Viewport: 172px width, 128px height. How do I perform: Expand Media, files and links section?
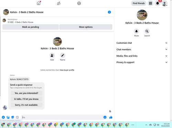click(142, 56)
